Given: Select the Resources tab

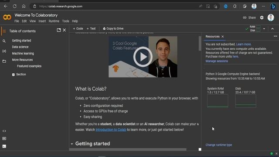Looking at the screenshot, I should tap(212, 37).
